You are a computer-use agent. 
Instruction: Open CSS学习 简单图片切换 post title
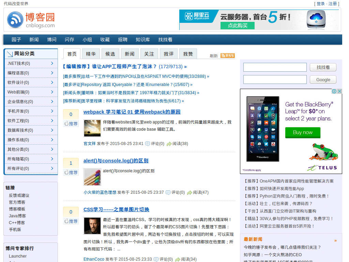pos(116,209)
